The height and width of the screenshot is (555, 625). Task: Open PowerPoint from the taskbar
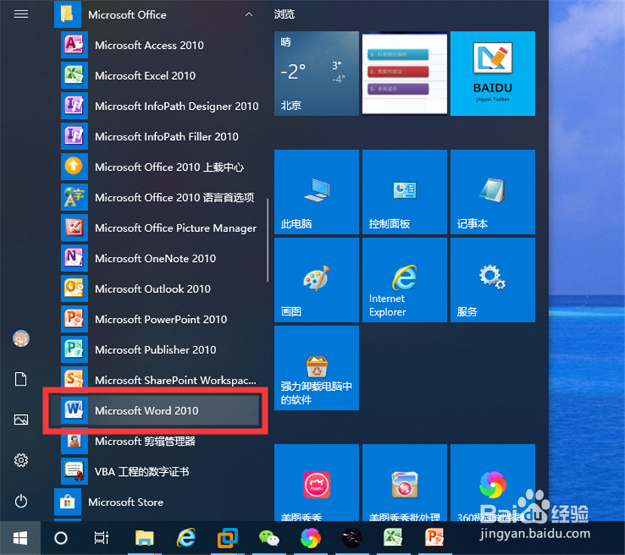(x=434, y=538)
